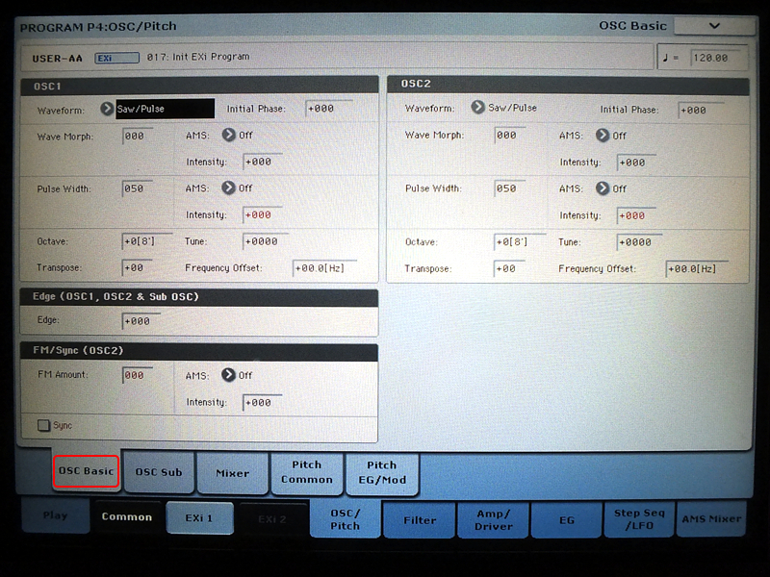Open the OSC/Pitch page tab
This screenshot has height=577, width=770.
[x=346, y=519]
